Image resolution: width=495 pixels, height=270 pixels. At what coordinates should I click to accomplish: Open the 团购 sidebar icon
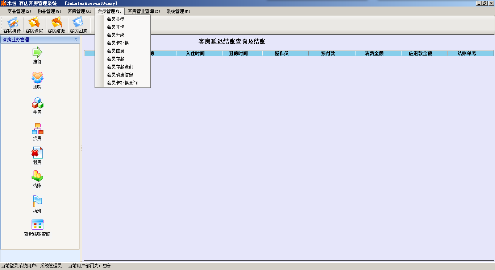click(x=37, y=78)
